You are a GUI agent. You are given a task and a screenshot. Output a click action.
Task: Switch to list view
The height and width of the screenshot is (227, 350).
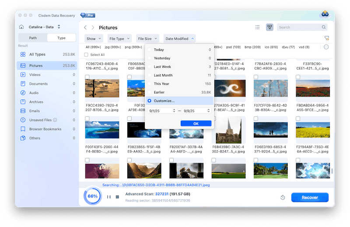point(257,27)
